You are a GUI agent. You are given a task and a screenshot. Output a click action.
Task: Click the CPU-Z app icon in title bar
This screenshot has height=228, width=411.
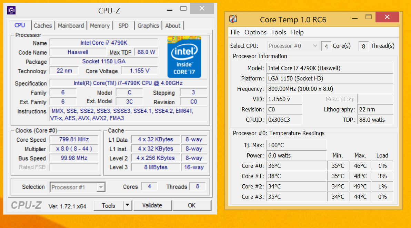11,10
